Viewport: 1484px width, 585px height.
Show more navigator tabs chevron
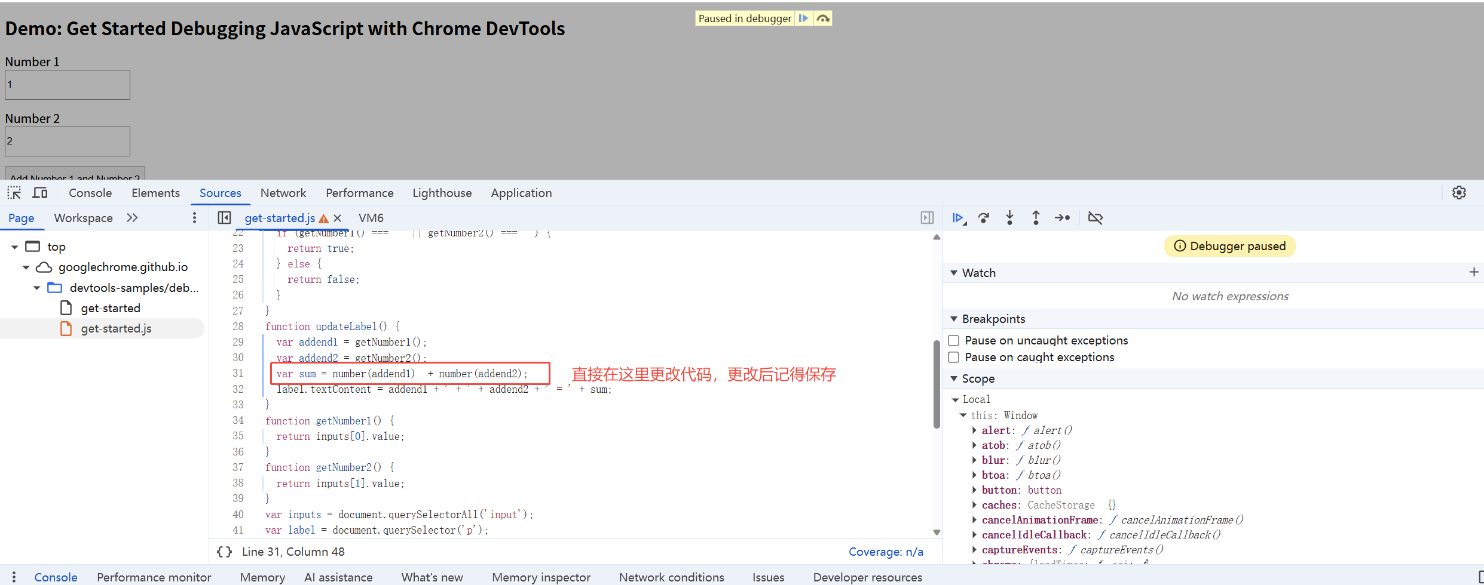click(x=132, y=218)
